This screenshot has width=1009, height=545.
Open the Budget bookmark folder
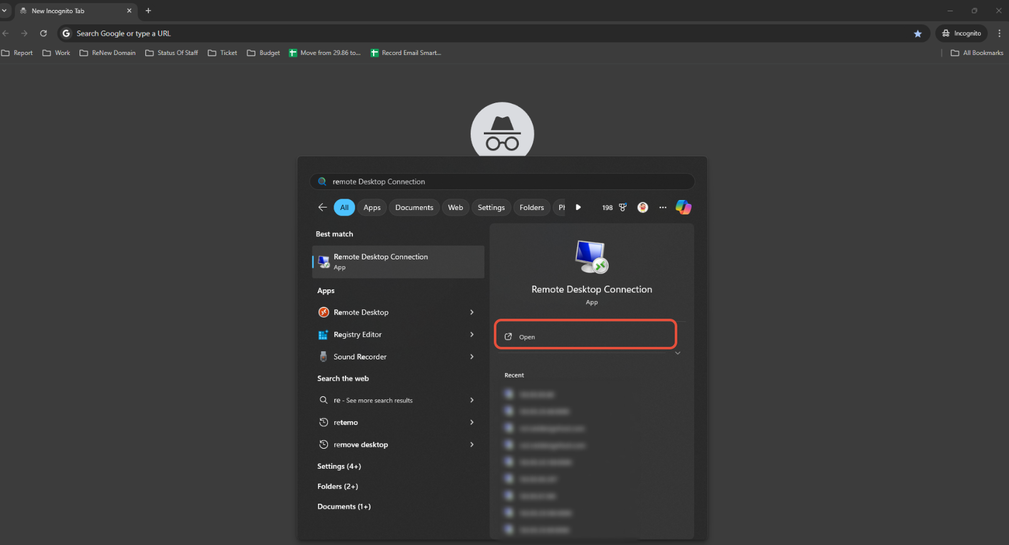coord(264,53)
